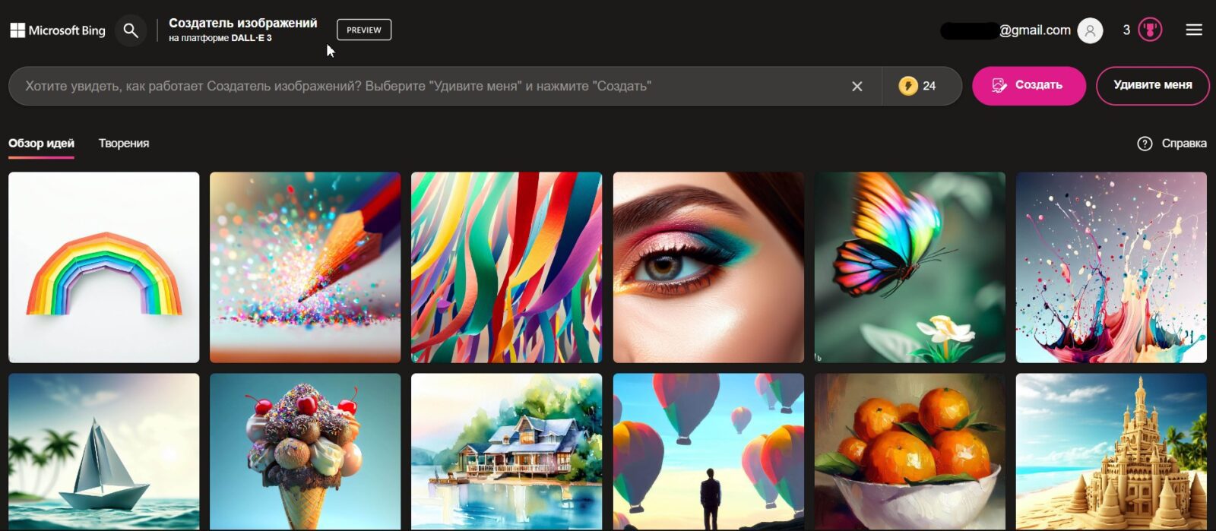Image resolution: width=1216 pixels, height=531 pixels.
Task: Open the hamburger menu
Action: (1193, 30)
